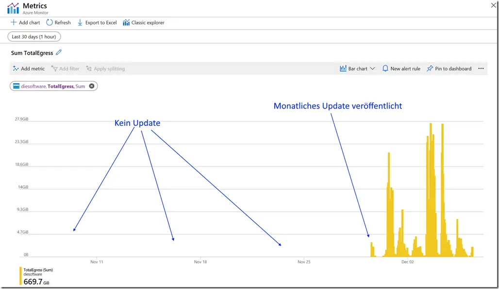Screen dimensions: 499x289
Task: Click the Add filter funnel icon
Action: (x=54, y=69)
